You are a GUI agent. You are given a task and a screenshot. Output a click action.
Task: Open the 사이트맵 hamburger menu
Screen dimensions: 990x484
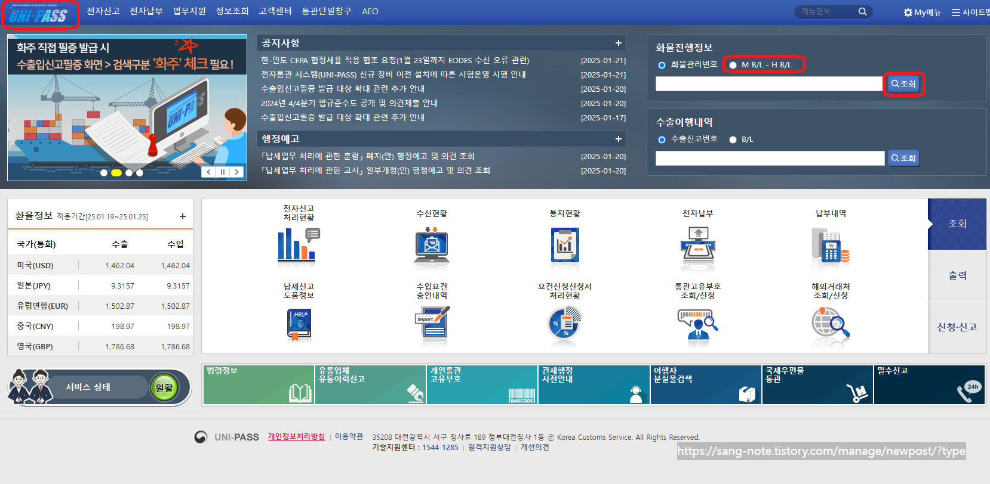coord(970,12)
